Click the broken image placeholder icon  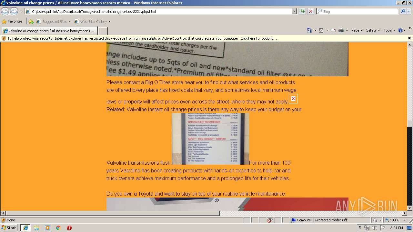click(x=293, y=99)
